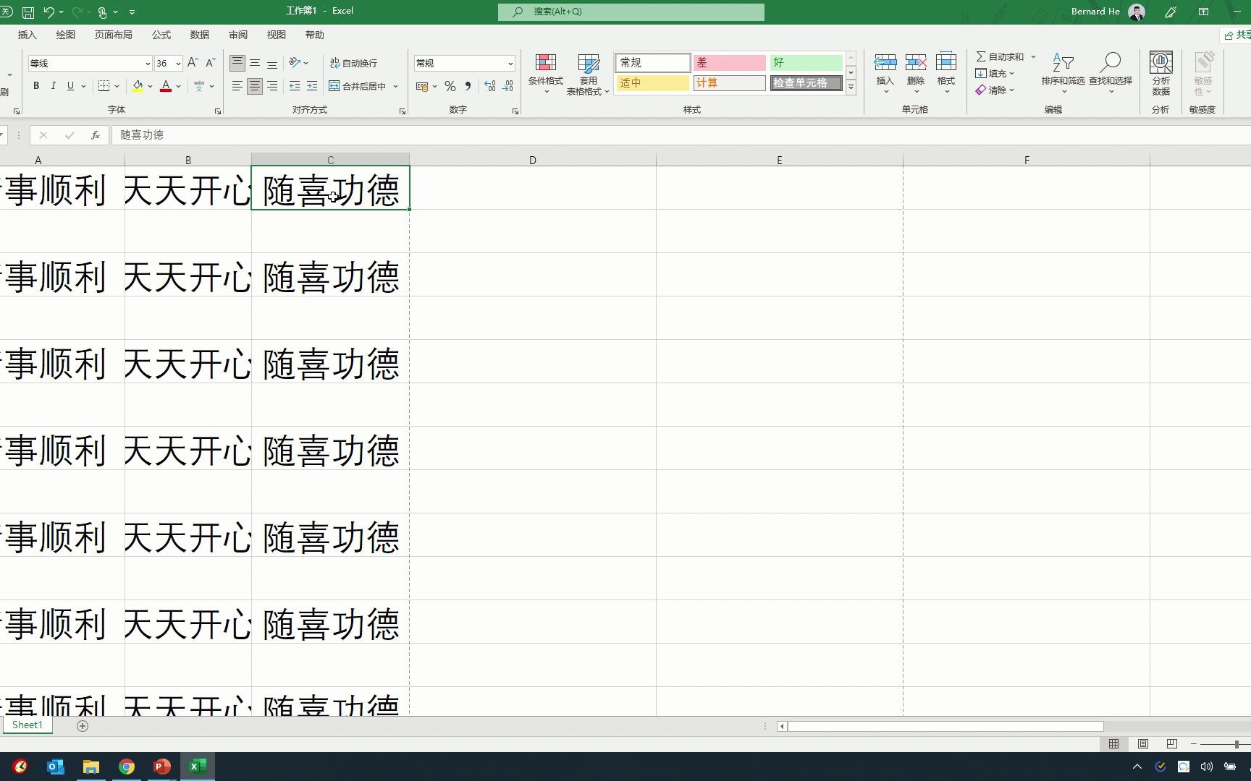Click the increase decimal icon
Viewport: 1251px width, 781px height.
click(x=490, y=86)
